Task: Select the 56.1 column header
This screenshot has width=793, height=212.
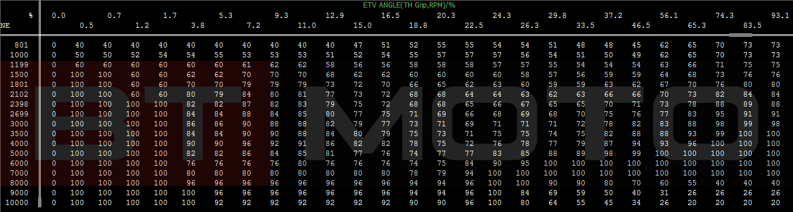Action: click(x=669, y=16)
